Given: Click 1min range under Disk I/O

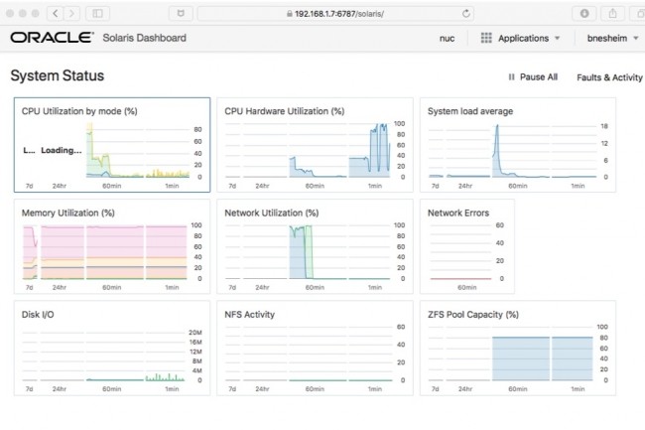Looking at the screenshot, I should (x=172, y=389).
